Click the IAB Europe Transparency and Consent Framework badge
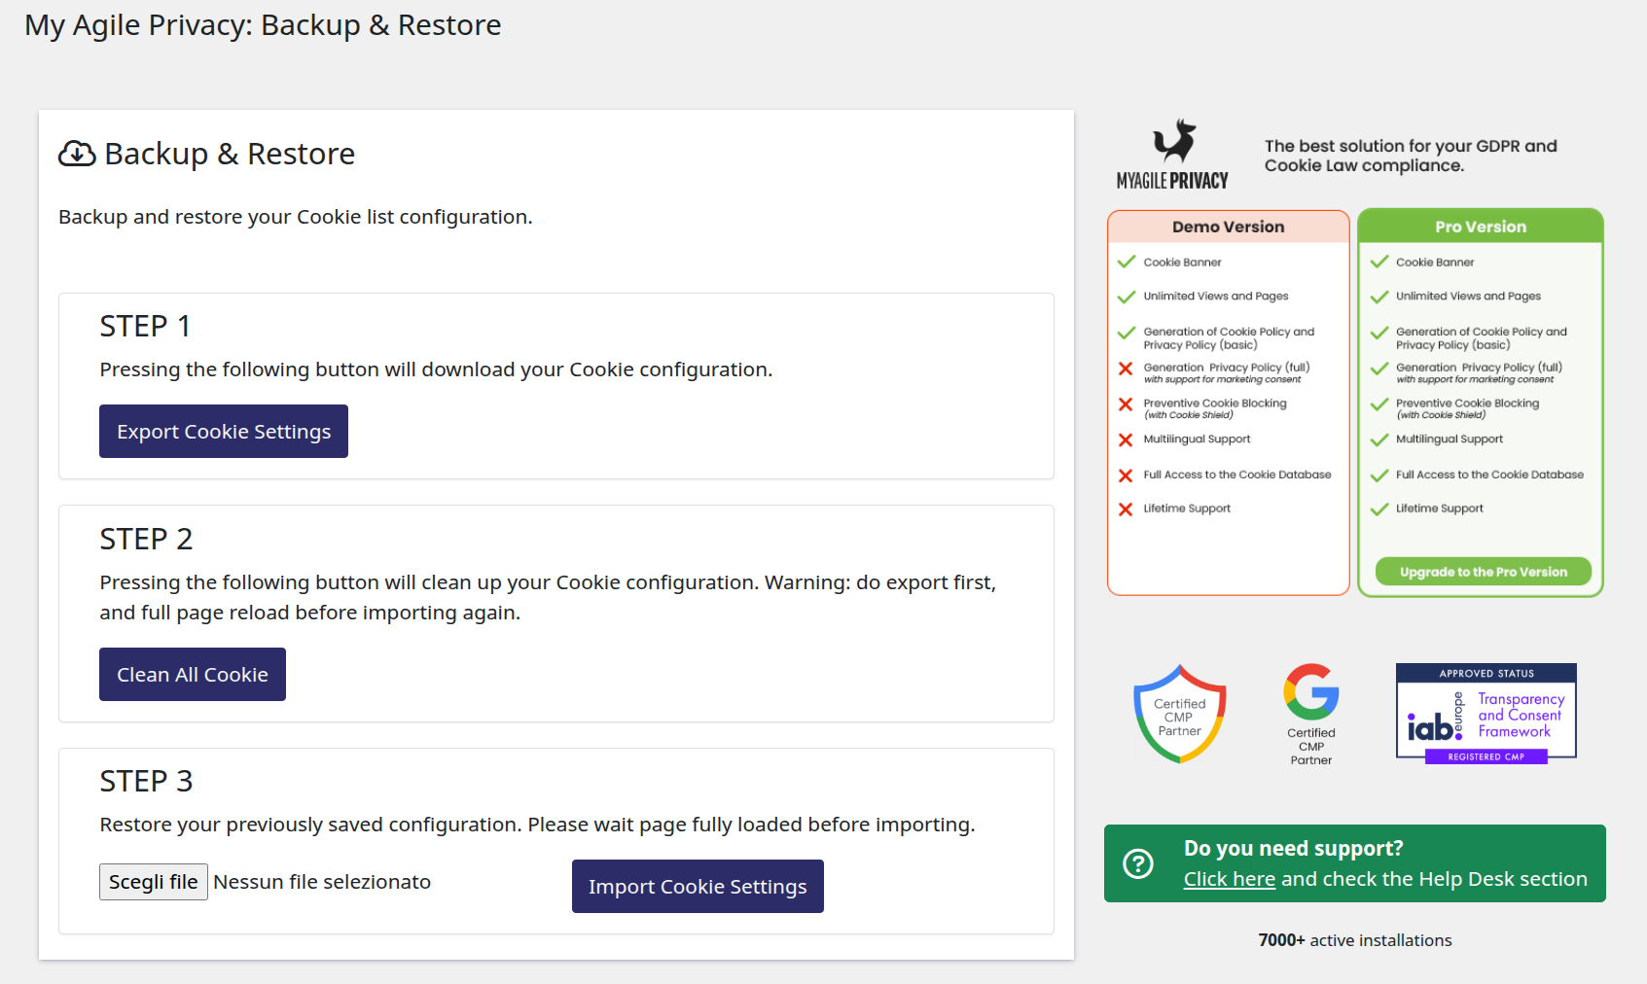 pyautogui.click(x=1486, y=713)
